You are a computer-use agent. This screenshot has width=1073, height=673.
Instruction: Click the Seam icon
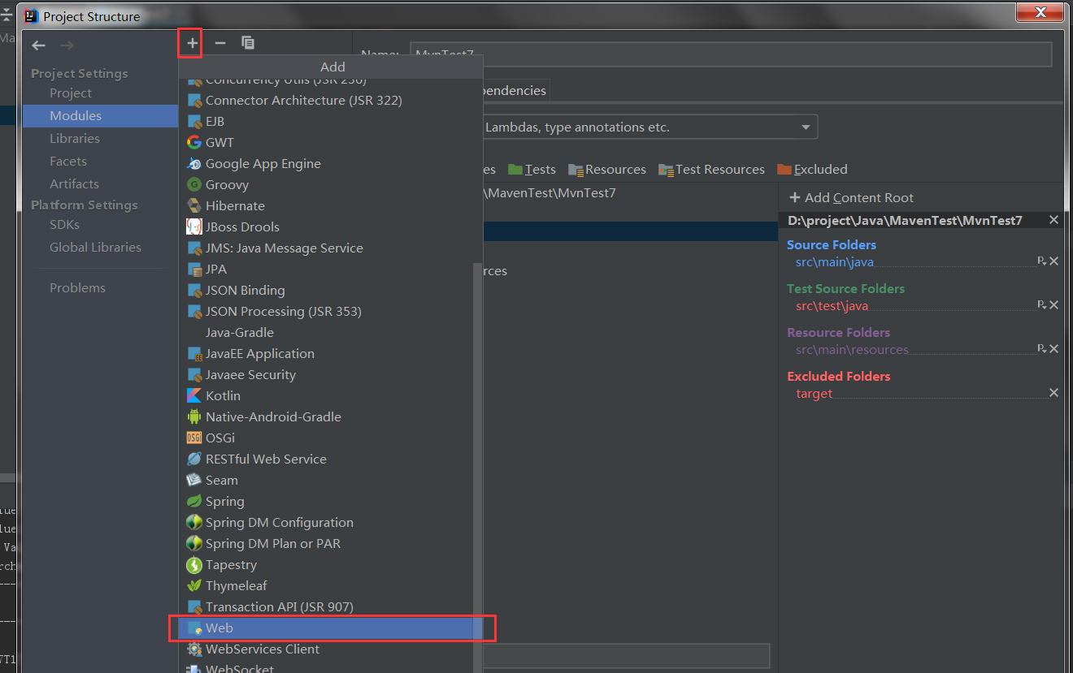coord(194,481)
